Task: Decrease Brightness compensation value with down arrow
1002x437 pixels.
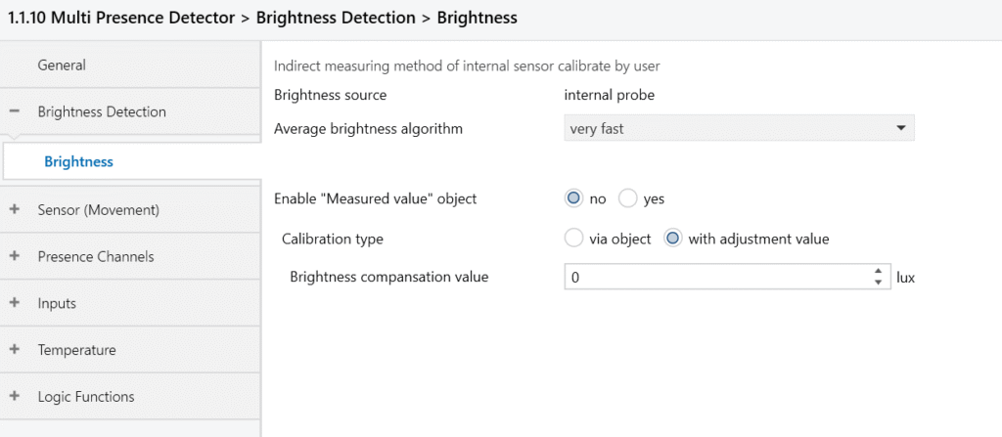Action: (878, 282)
